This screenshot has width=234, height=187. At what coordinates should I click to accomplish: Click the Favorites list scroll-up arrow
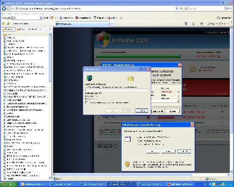tap(50, 34)
